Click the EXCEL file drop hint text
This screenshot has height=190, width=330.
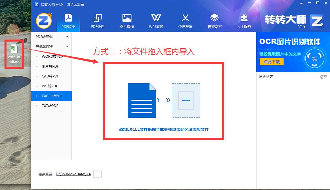164,129
